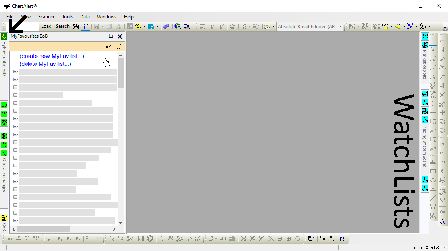Open dropdown arrow beside the indicator chart icon
The image size is (448, 251).
click(x=274, y=27)
